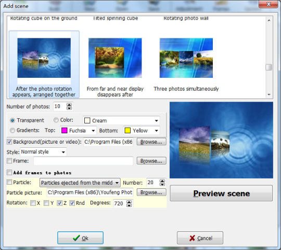Select the 'After the photo rotation appears' scene thumbnail
Screen dimensions: 281x250
coord(44,58)
